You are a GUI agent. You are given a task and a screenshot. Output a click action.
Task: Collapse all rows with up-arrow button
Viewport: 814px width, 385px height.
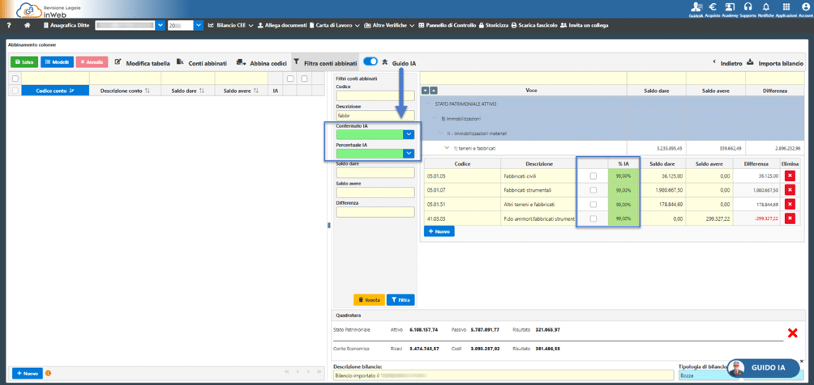(434, 90)
